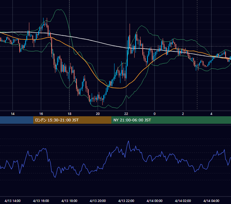Click the 22 hour label on price chart axis
231x204 pixels.
(x=126, y=114)
